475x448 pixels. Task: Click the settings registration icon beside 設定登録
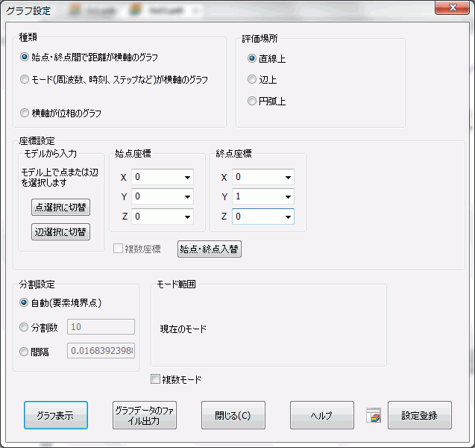[x=374, y=416]
